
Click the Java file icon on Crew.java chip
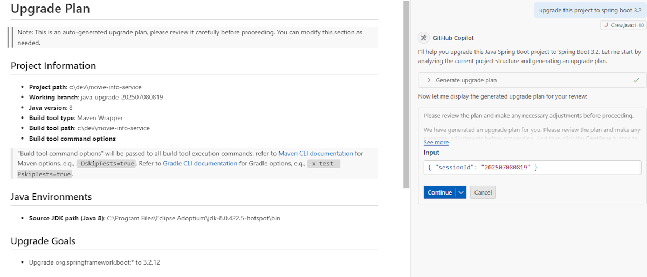pyautogui.click(x=606, y=25)
